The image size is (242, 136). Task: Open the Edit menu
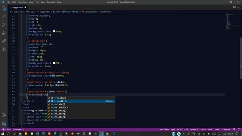pyautogui.click(x=14, y=2)
